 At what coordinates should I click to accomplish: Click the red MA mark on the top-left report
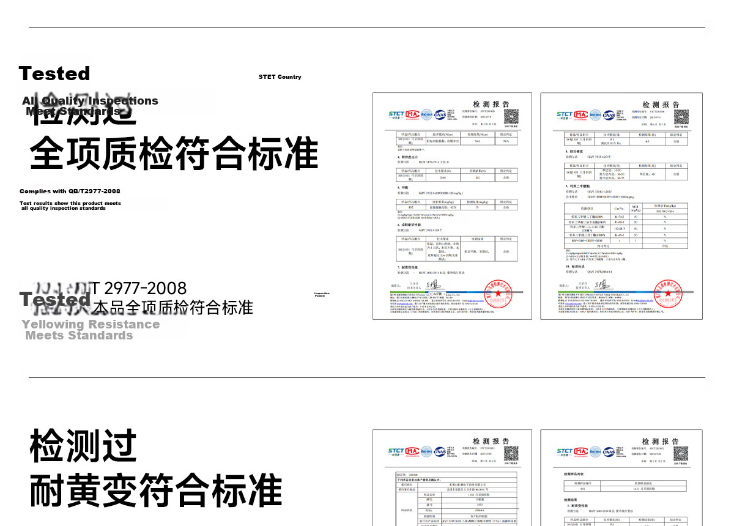pos(412,114)
